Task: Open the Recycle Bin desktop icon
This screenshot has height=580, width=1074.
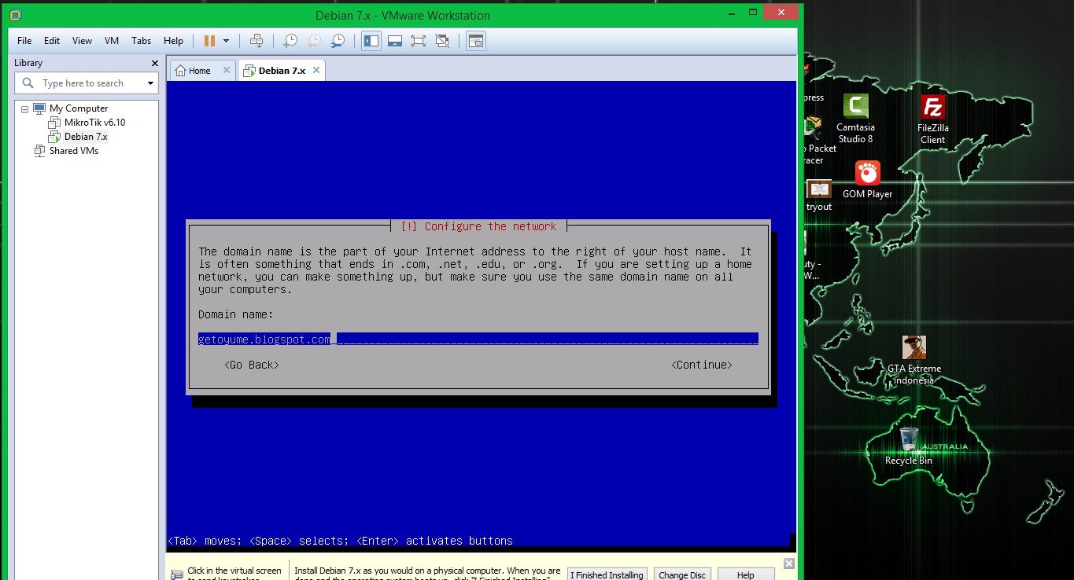Action: [x=909, y=446]
